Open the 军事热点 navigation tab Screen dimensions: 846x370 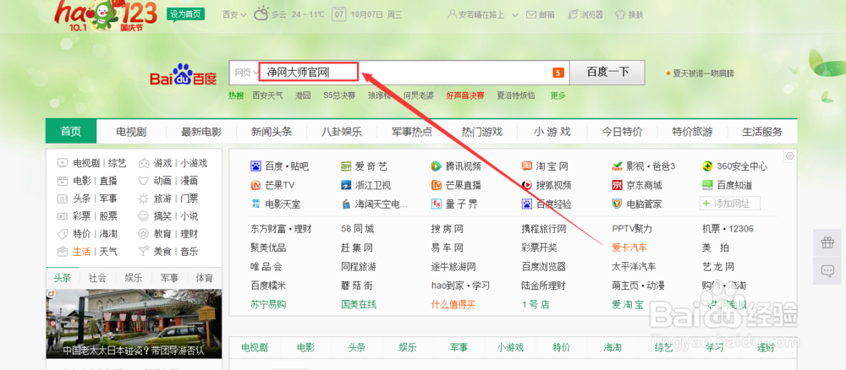pos(412,132)
